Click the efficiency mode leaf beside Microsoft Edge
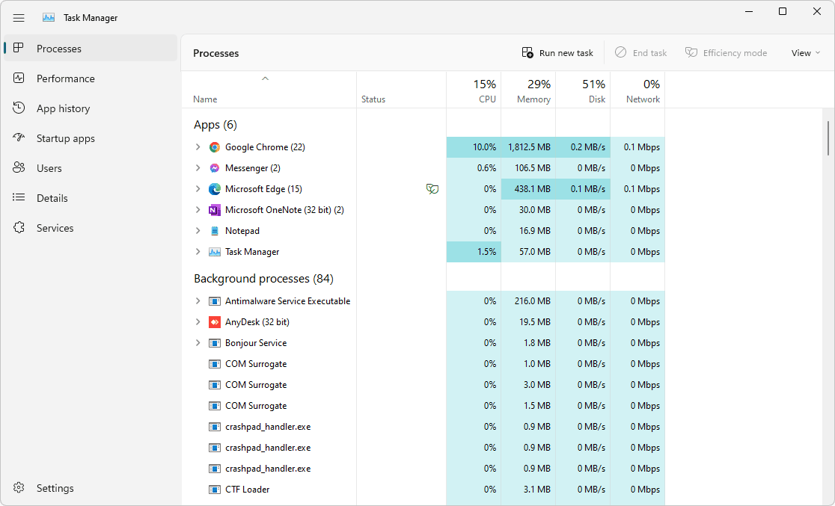Image resolution: width=835 pixels, height=506 pixels. 432,189
